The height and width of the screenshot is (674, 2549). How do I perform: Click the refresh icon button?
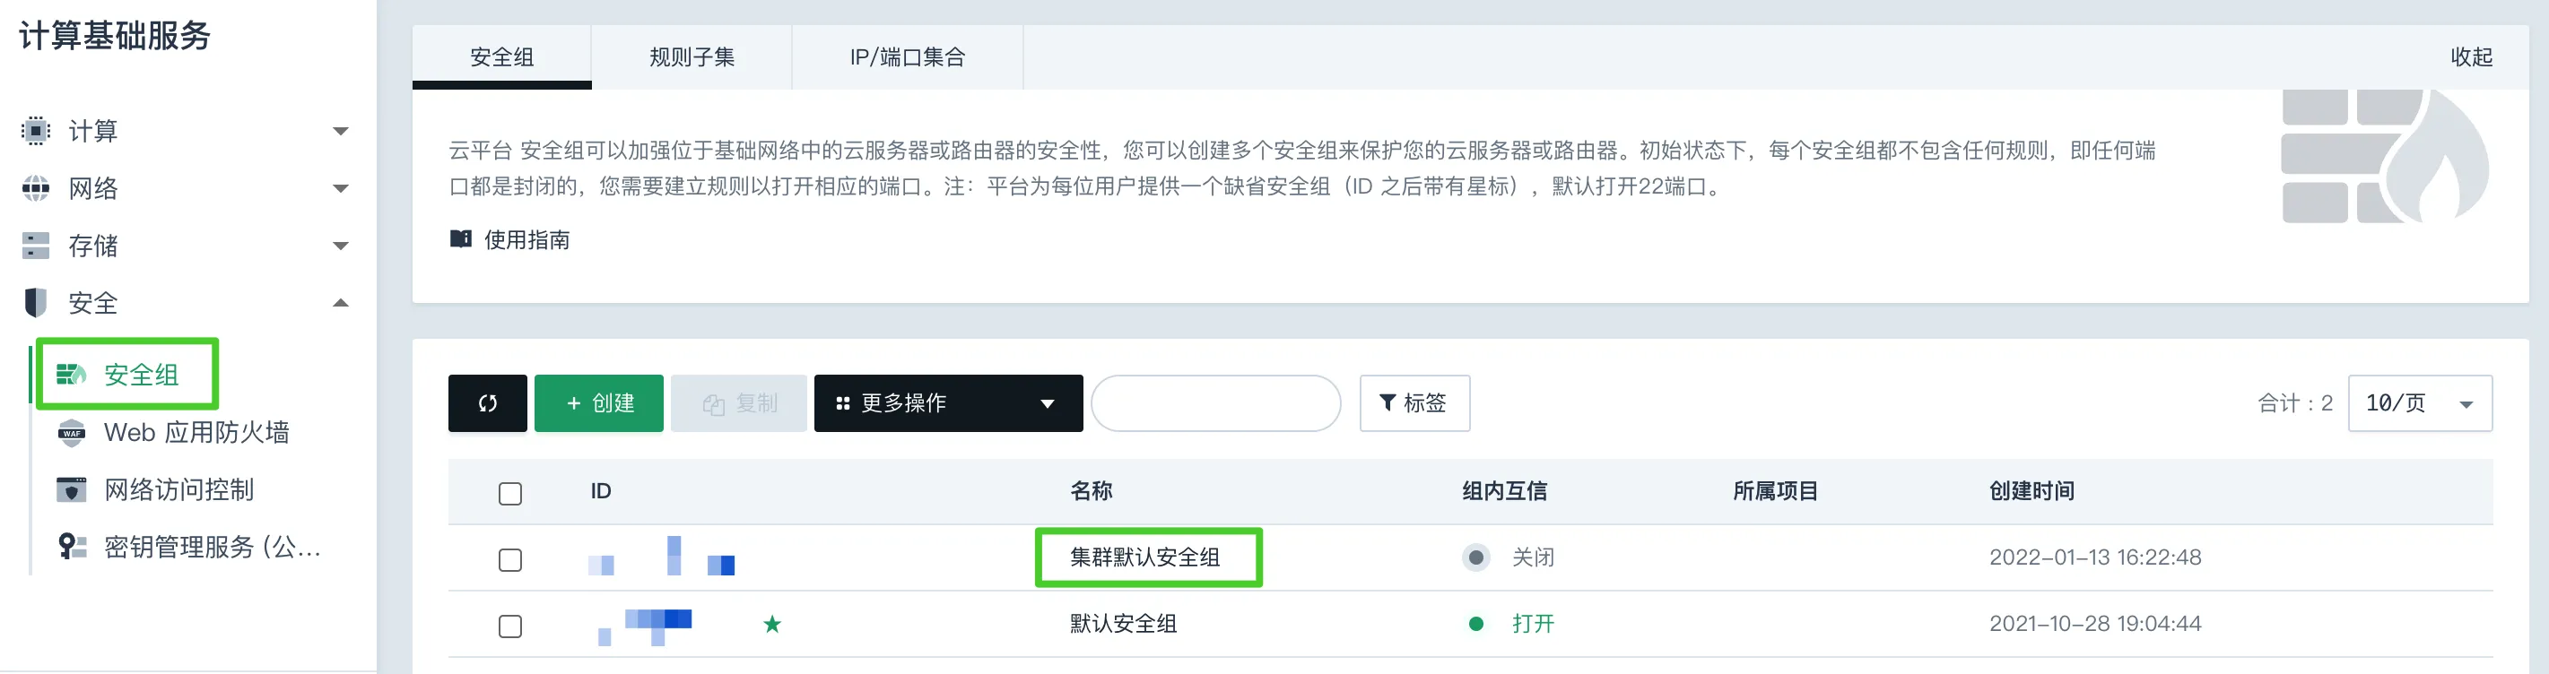tap(487, 403)
